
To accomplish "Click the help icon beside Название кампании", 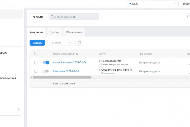I will pos(77,54).
